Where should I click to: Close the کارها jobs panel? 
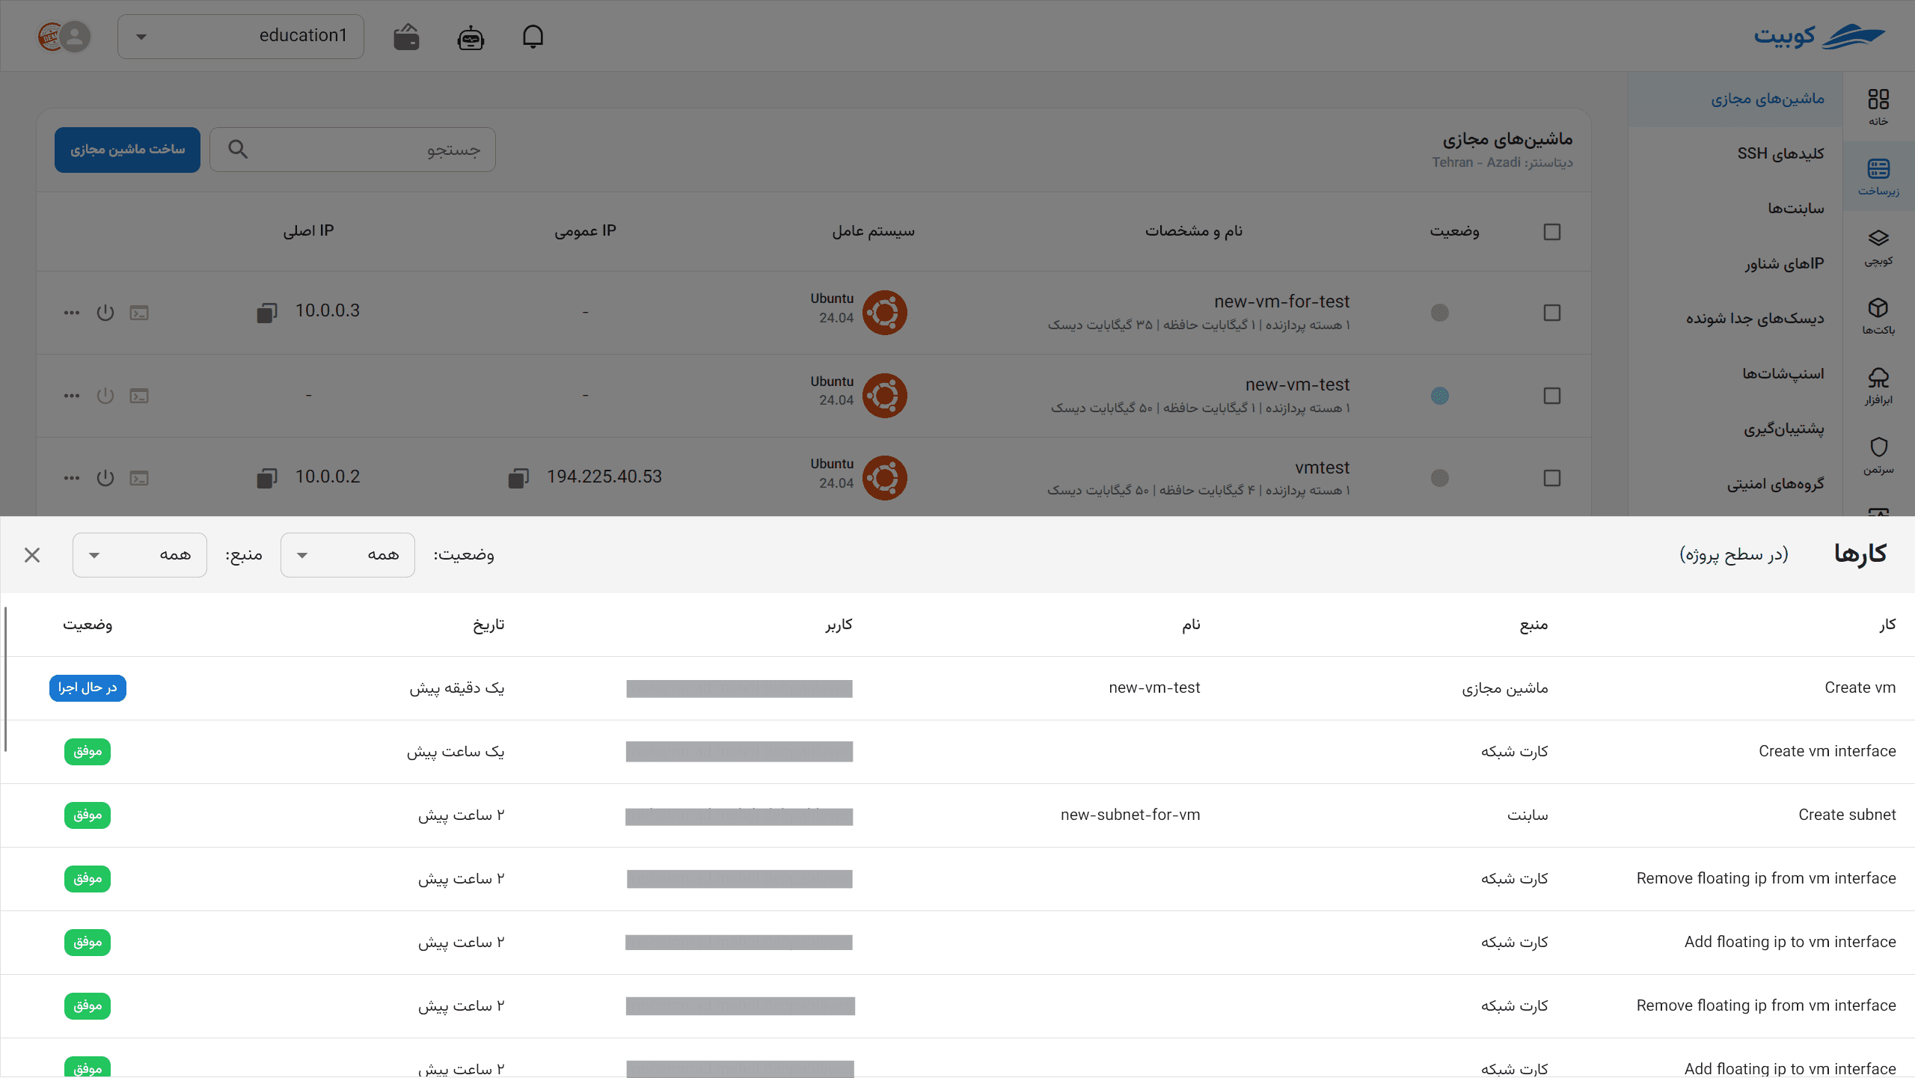(x=32, y=555)
